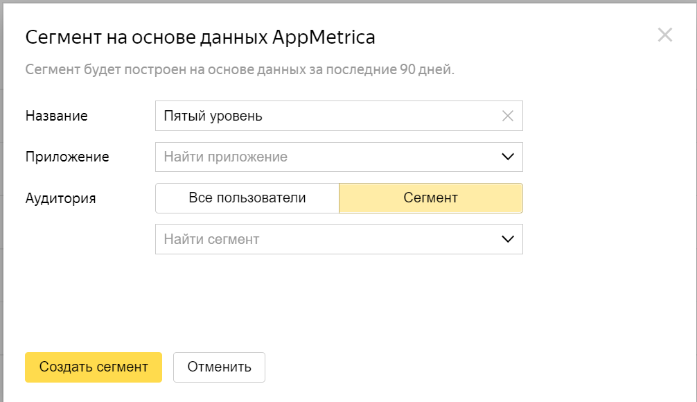This screenshot has width=697, height=402.
Task: Enable the highlighted 'Сегмент' audience mode
Action: point(430,198)
